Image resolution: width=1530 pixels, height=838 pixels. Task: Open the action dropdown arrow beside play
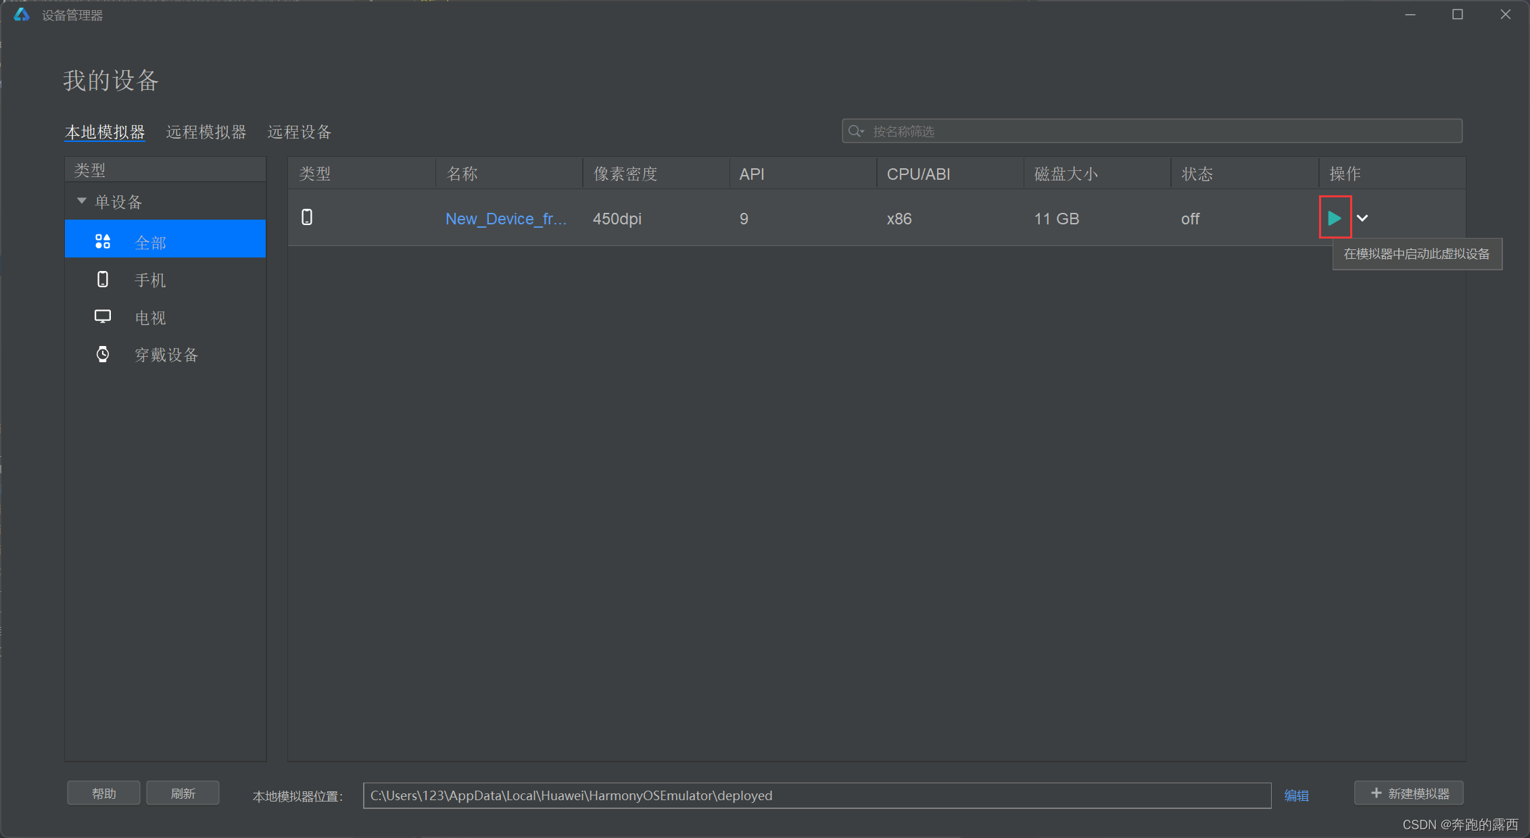click(1362, 218)
